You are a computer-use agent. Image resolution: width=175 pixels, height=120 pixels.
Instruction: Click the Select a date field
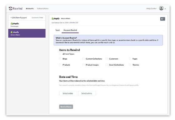tap(68, 93)
